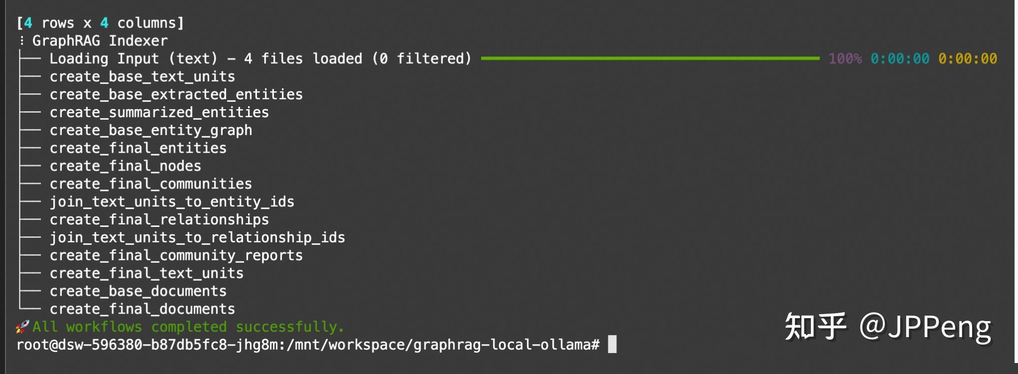Click join_text_units_to_entity_ids line
Screen dimensions: 1018x374
point(172,202)
